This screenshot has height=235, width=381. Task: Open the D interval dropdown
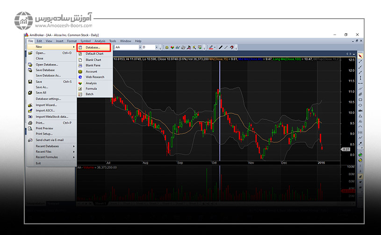click(157, 47)
